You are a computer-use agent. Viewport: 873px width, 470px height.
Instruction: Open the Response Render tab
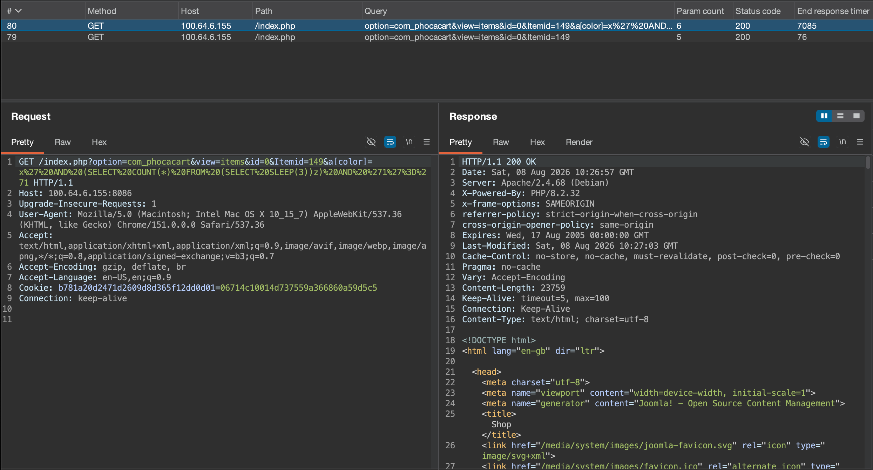pos(579,142)
